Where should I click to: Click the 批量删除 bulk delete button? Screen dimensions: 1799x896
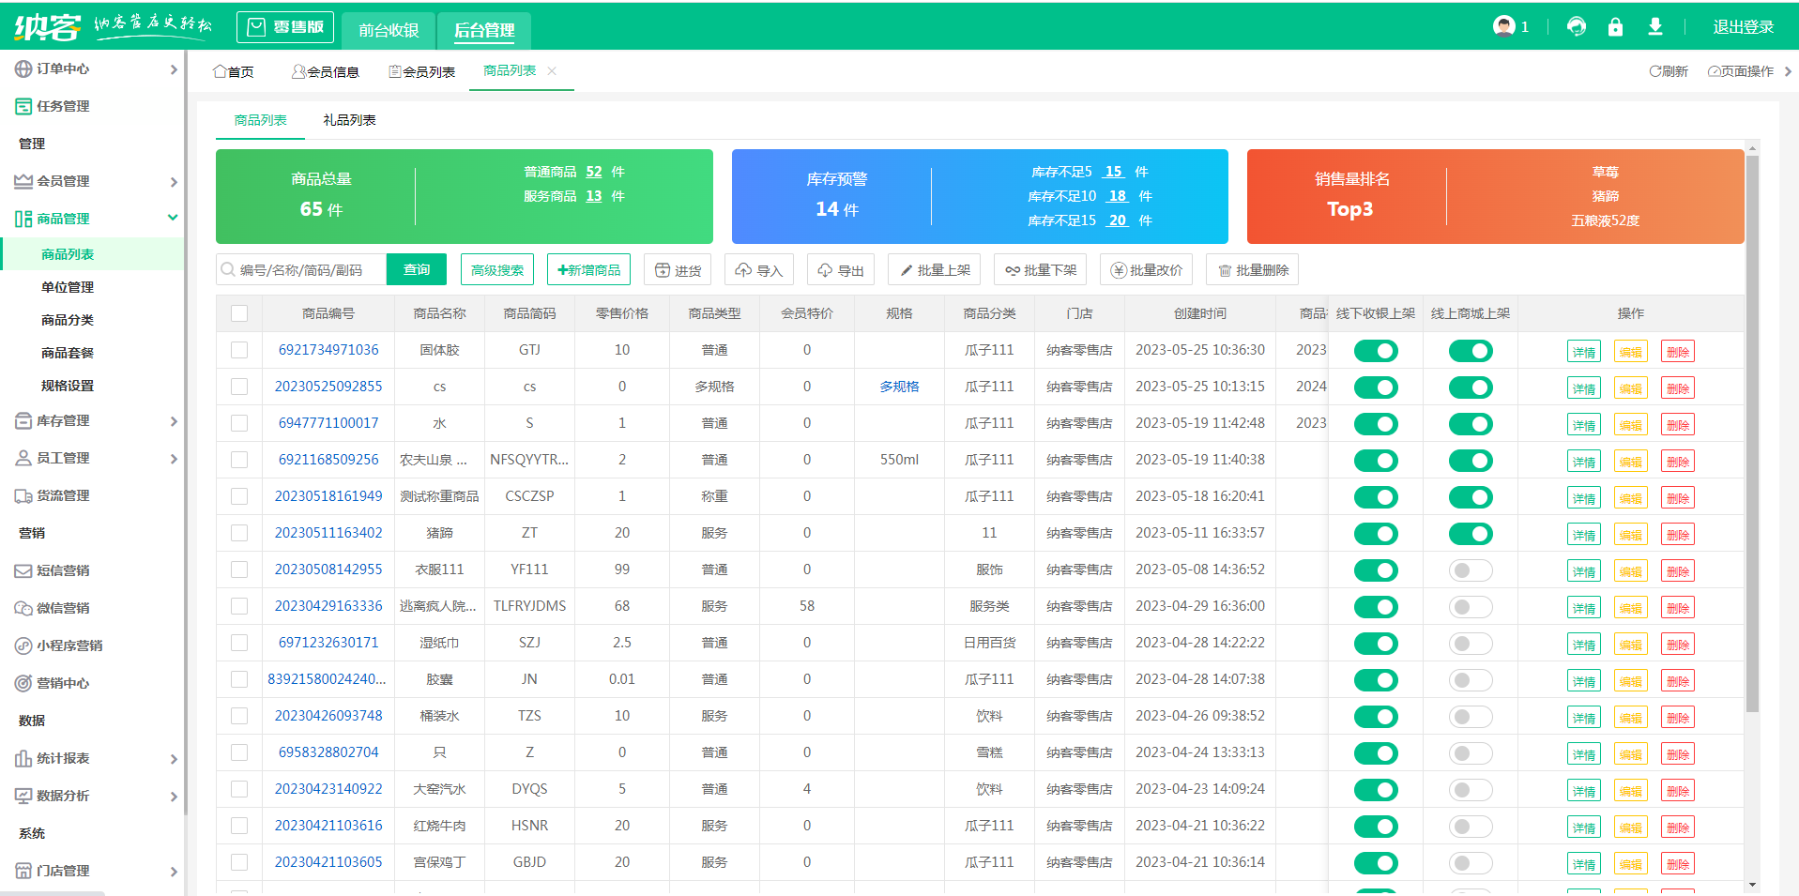click(1252, 270)
